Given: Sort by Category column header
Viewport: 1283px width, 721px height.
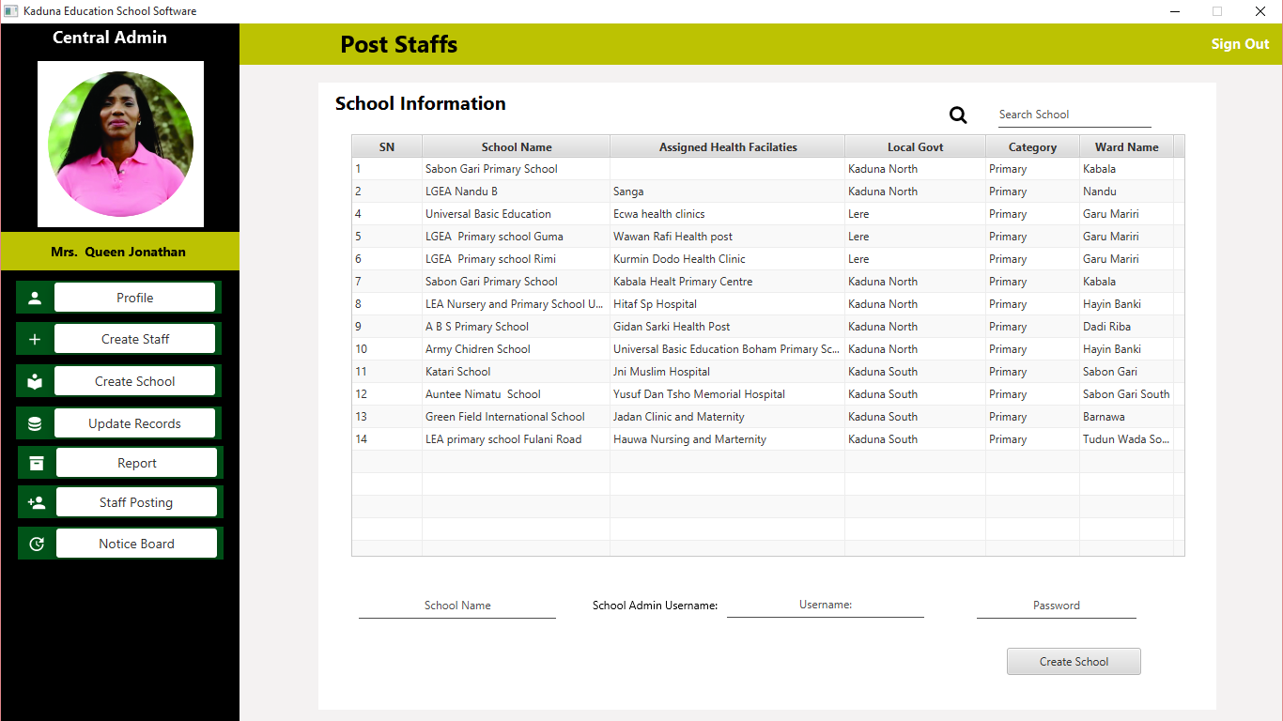Looking at the screenshot, I should [1033, 146].
